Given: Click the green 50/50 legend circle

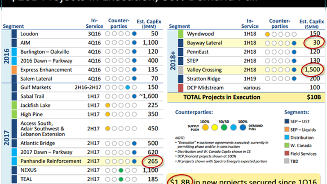Looking at the screenshot, I should (224, 127).
